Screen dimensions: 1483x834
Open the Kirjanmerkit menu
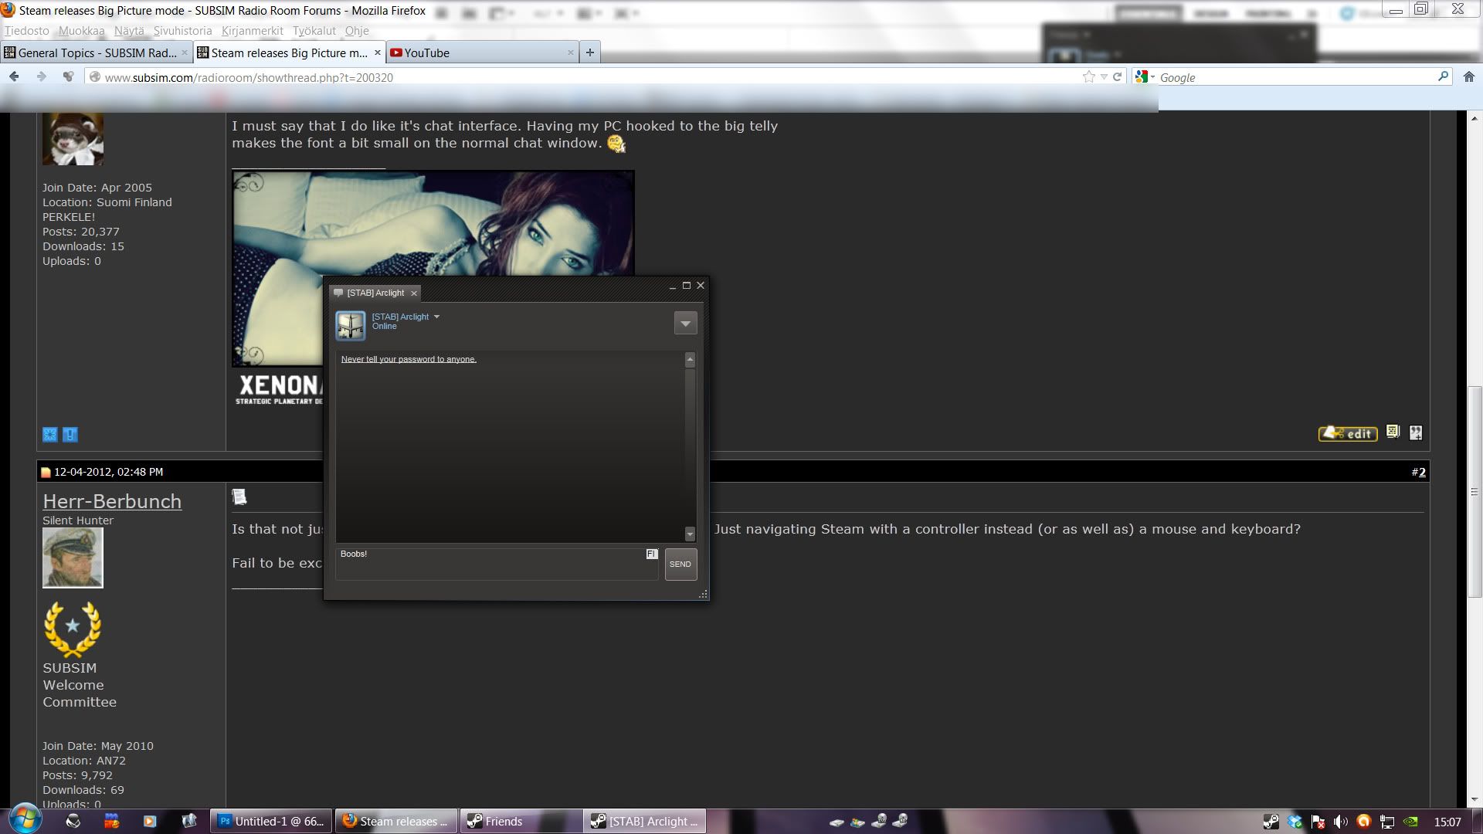pyautogui.click(x=253, y=31)
